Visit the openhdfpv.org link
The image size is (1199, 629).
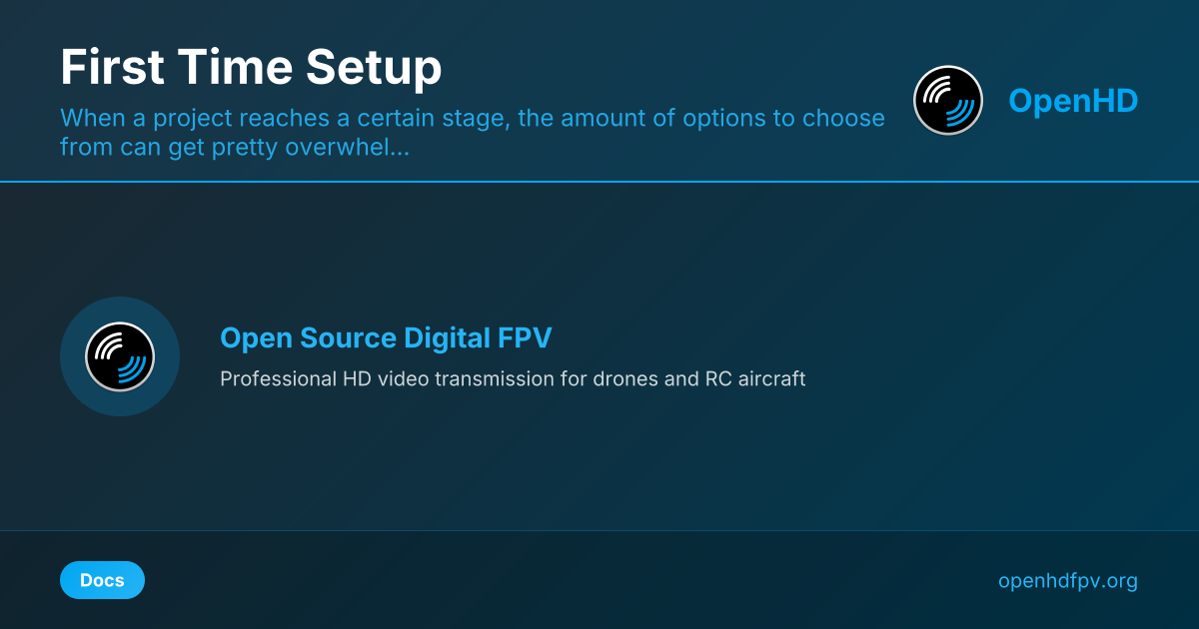coord(1067,581)
